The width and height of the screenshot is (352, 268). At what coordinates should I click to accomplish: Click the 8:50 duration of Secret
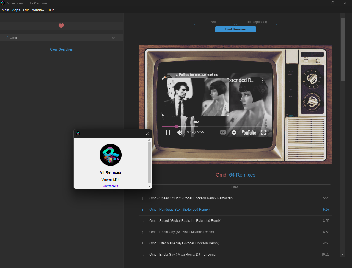click(x=326, y=221)
